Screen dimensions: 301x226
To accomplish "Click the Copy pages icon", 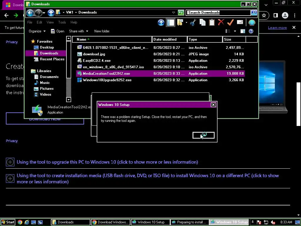I will click(203, 22).
